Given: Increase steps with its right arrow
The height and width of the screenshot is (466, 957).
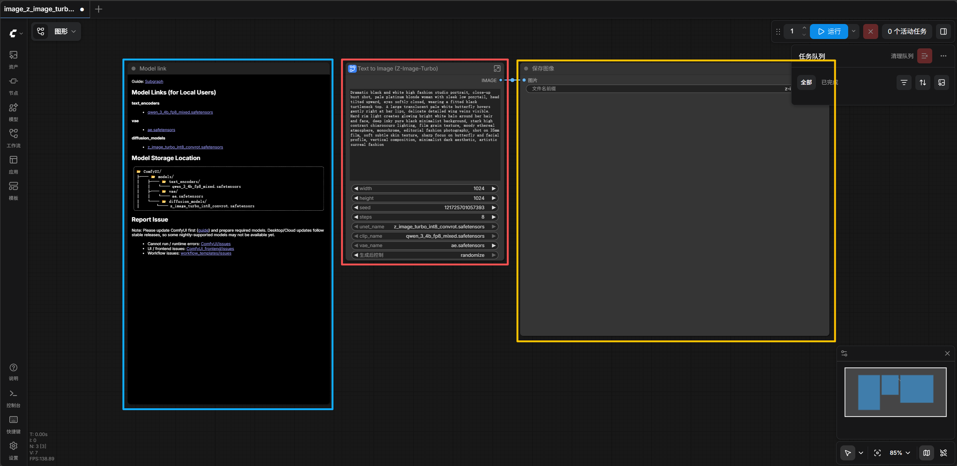Looking at the screenshot, I should pyautogui.click(x=494, y=217).
